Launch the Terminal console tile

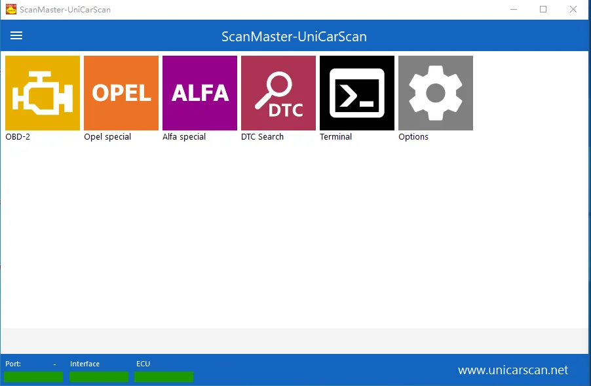click(357, 93)
